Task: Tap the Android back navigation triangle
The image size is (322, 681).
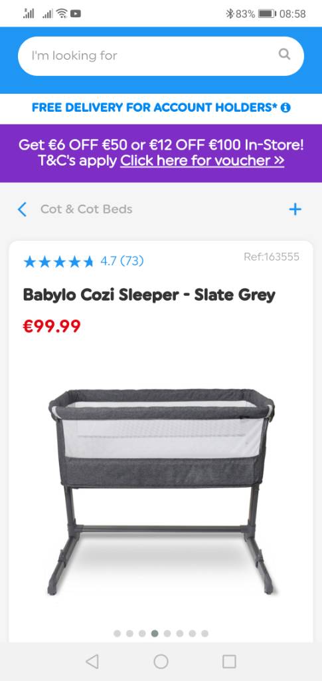Action: point(92,662)
